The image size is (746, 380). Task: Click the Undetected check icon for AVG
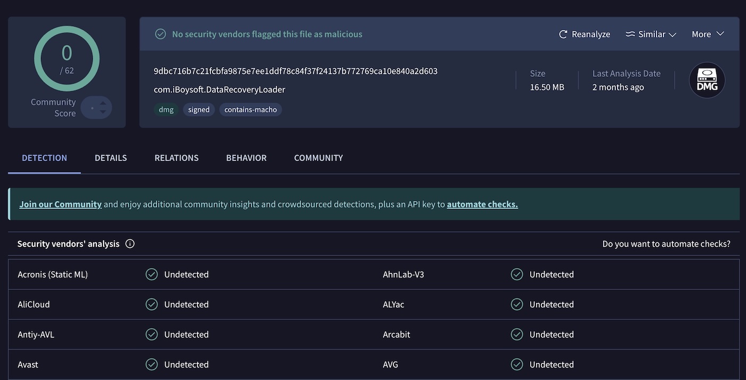tap(517, 364)
